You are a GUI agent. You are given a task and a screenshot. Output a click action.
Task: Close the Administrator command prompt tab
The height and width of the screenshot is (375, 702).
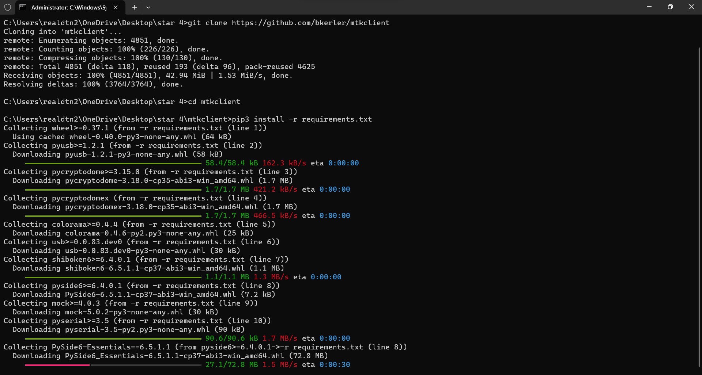pos(116,7)
